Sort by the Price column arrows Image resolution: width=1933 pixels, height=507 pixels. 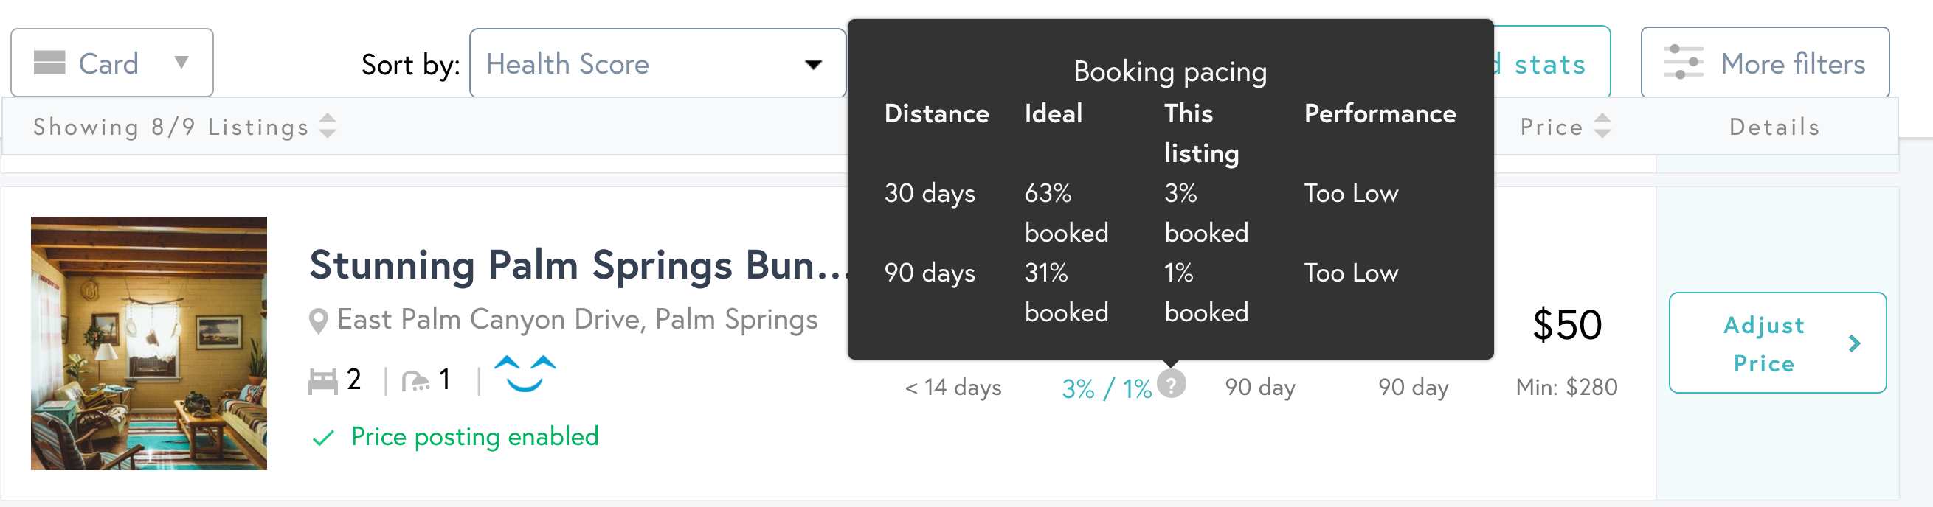click(1602, 126)
